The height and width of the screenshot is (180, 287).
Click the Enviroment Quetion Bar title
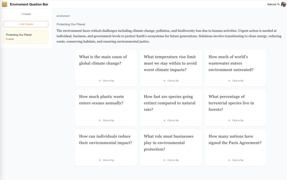[x=29, y=4]
